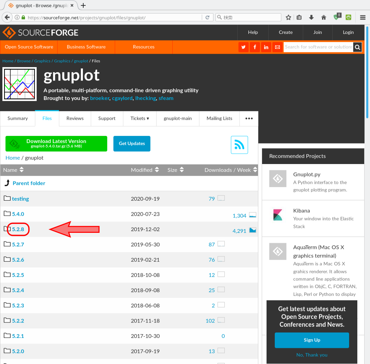Open Resources menu
The width and height of the screenshot is (370, 364).
pos(144,47)
